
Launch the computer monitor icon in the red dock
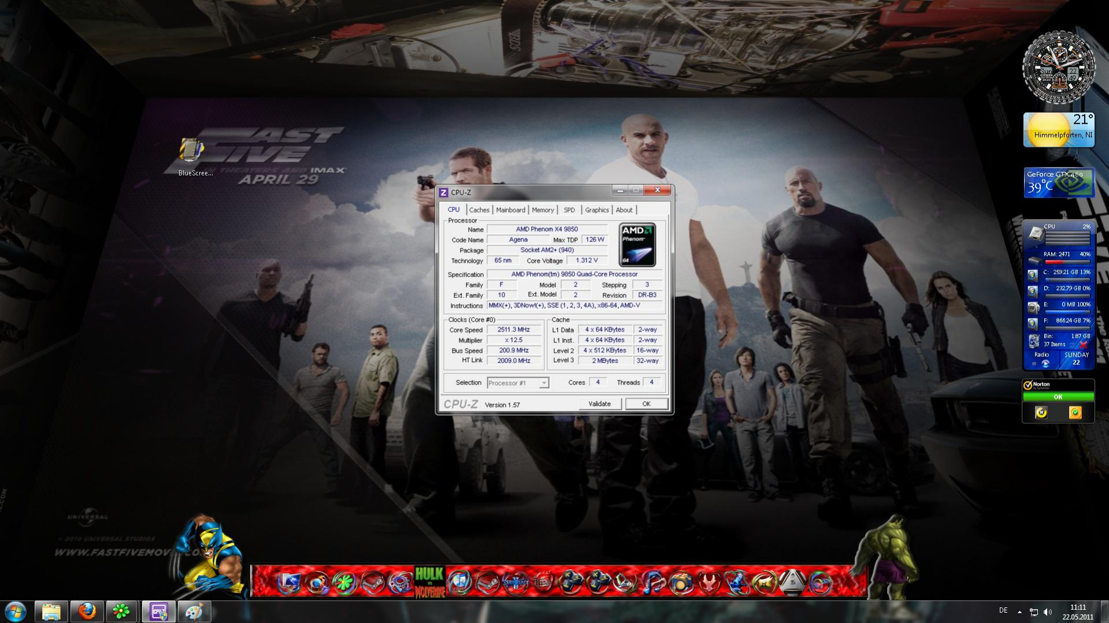289,582
